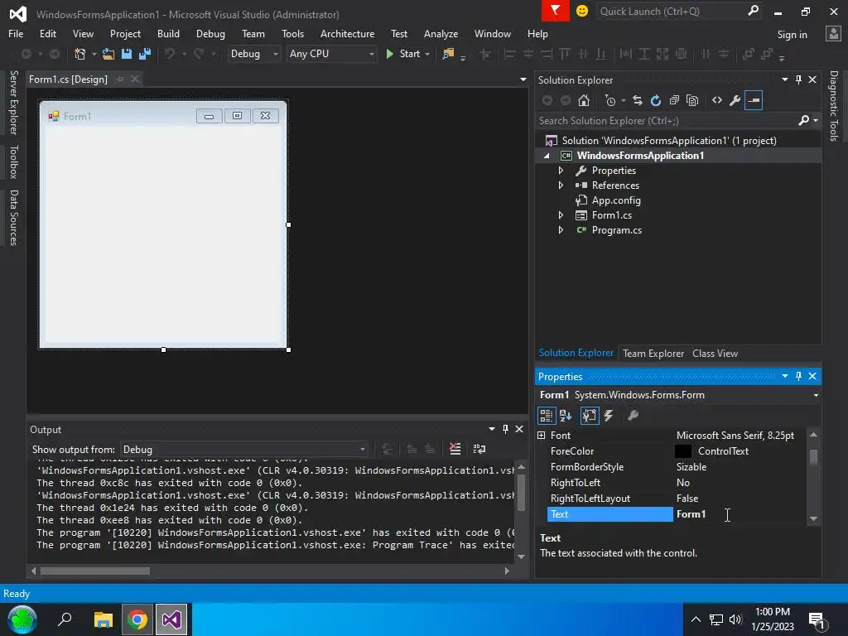Switch to Class View tab
The width and height of the screenshot is (848, 636).
pyautogui.click(x=715, y=353)
